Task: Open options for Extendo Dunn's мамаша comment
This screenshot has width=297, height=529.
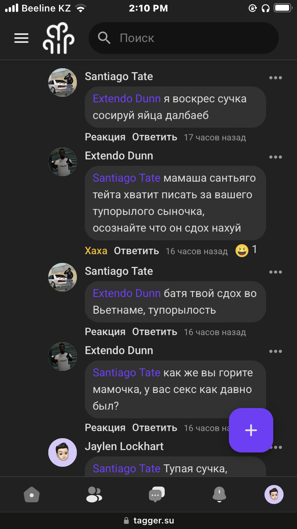Action: [x=276, y=157]
